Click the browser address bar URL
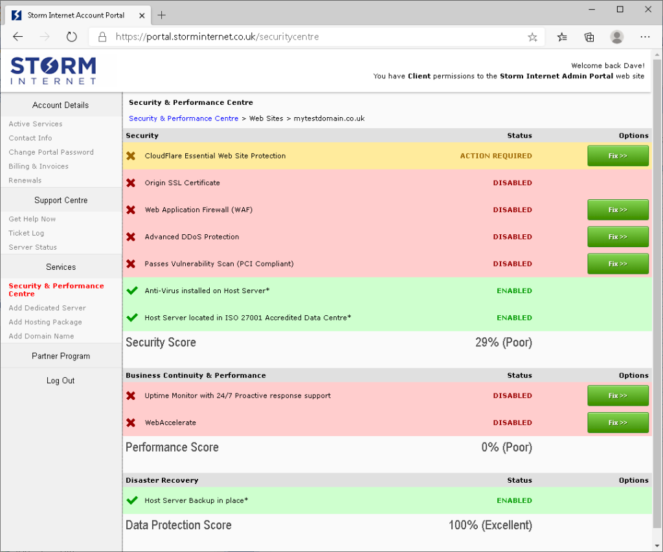Screen dimensions: 663x552 pos(218,37)
